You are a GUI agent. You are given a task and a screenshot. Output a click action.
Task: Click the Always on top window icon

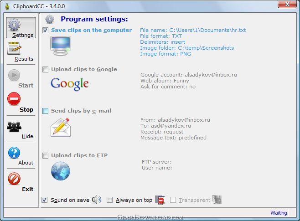tap(160, 200)
